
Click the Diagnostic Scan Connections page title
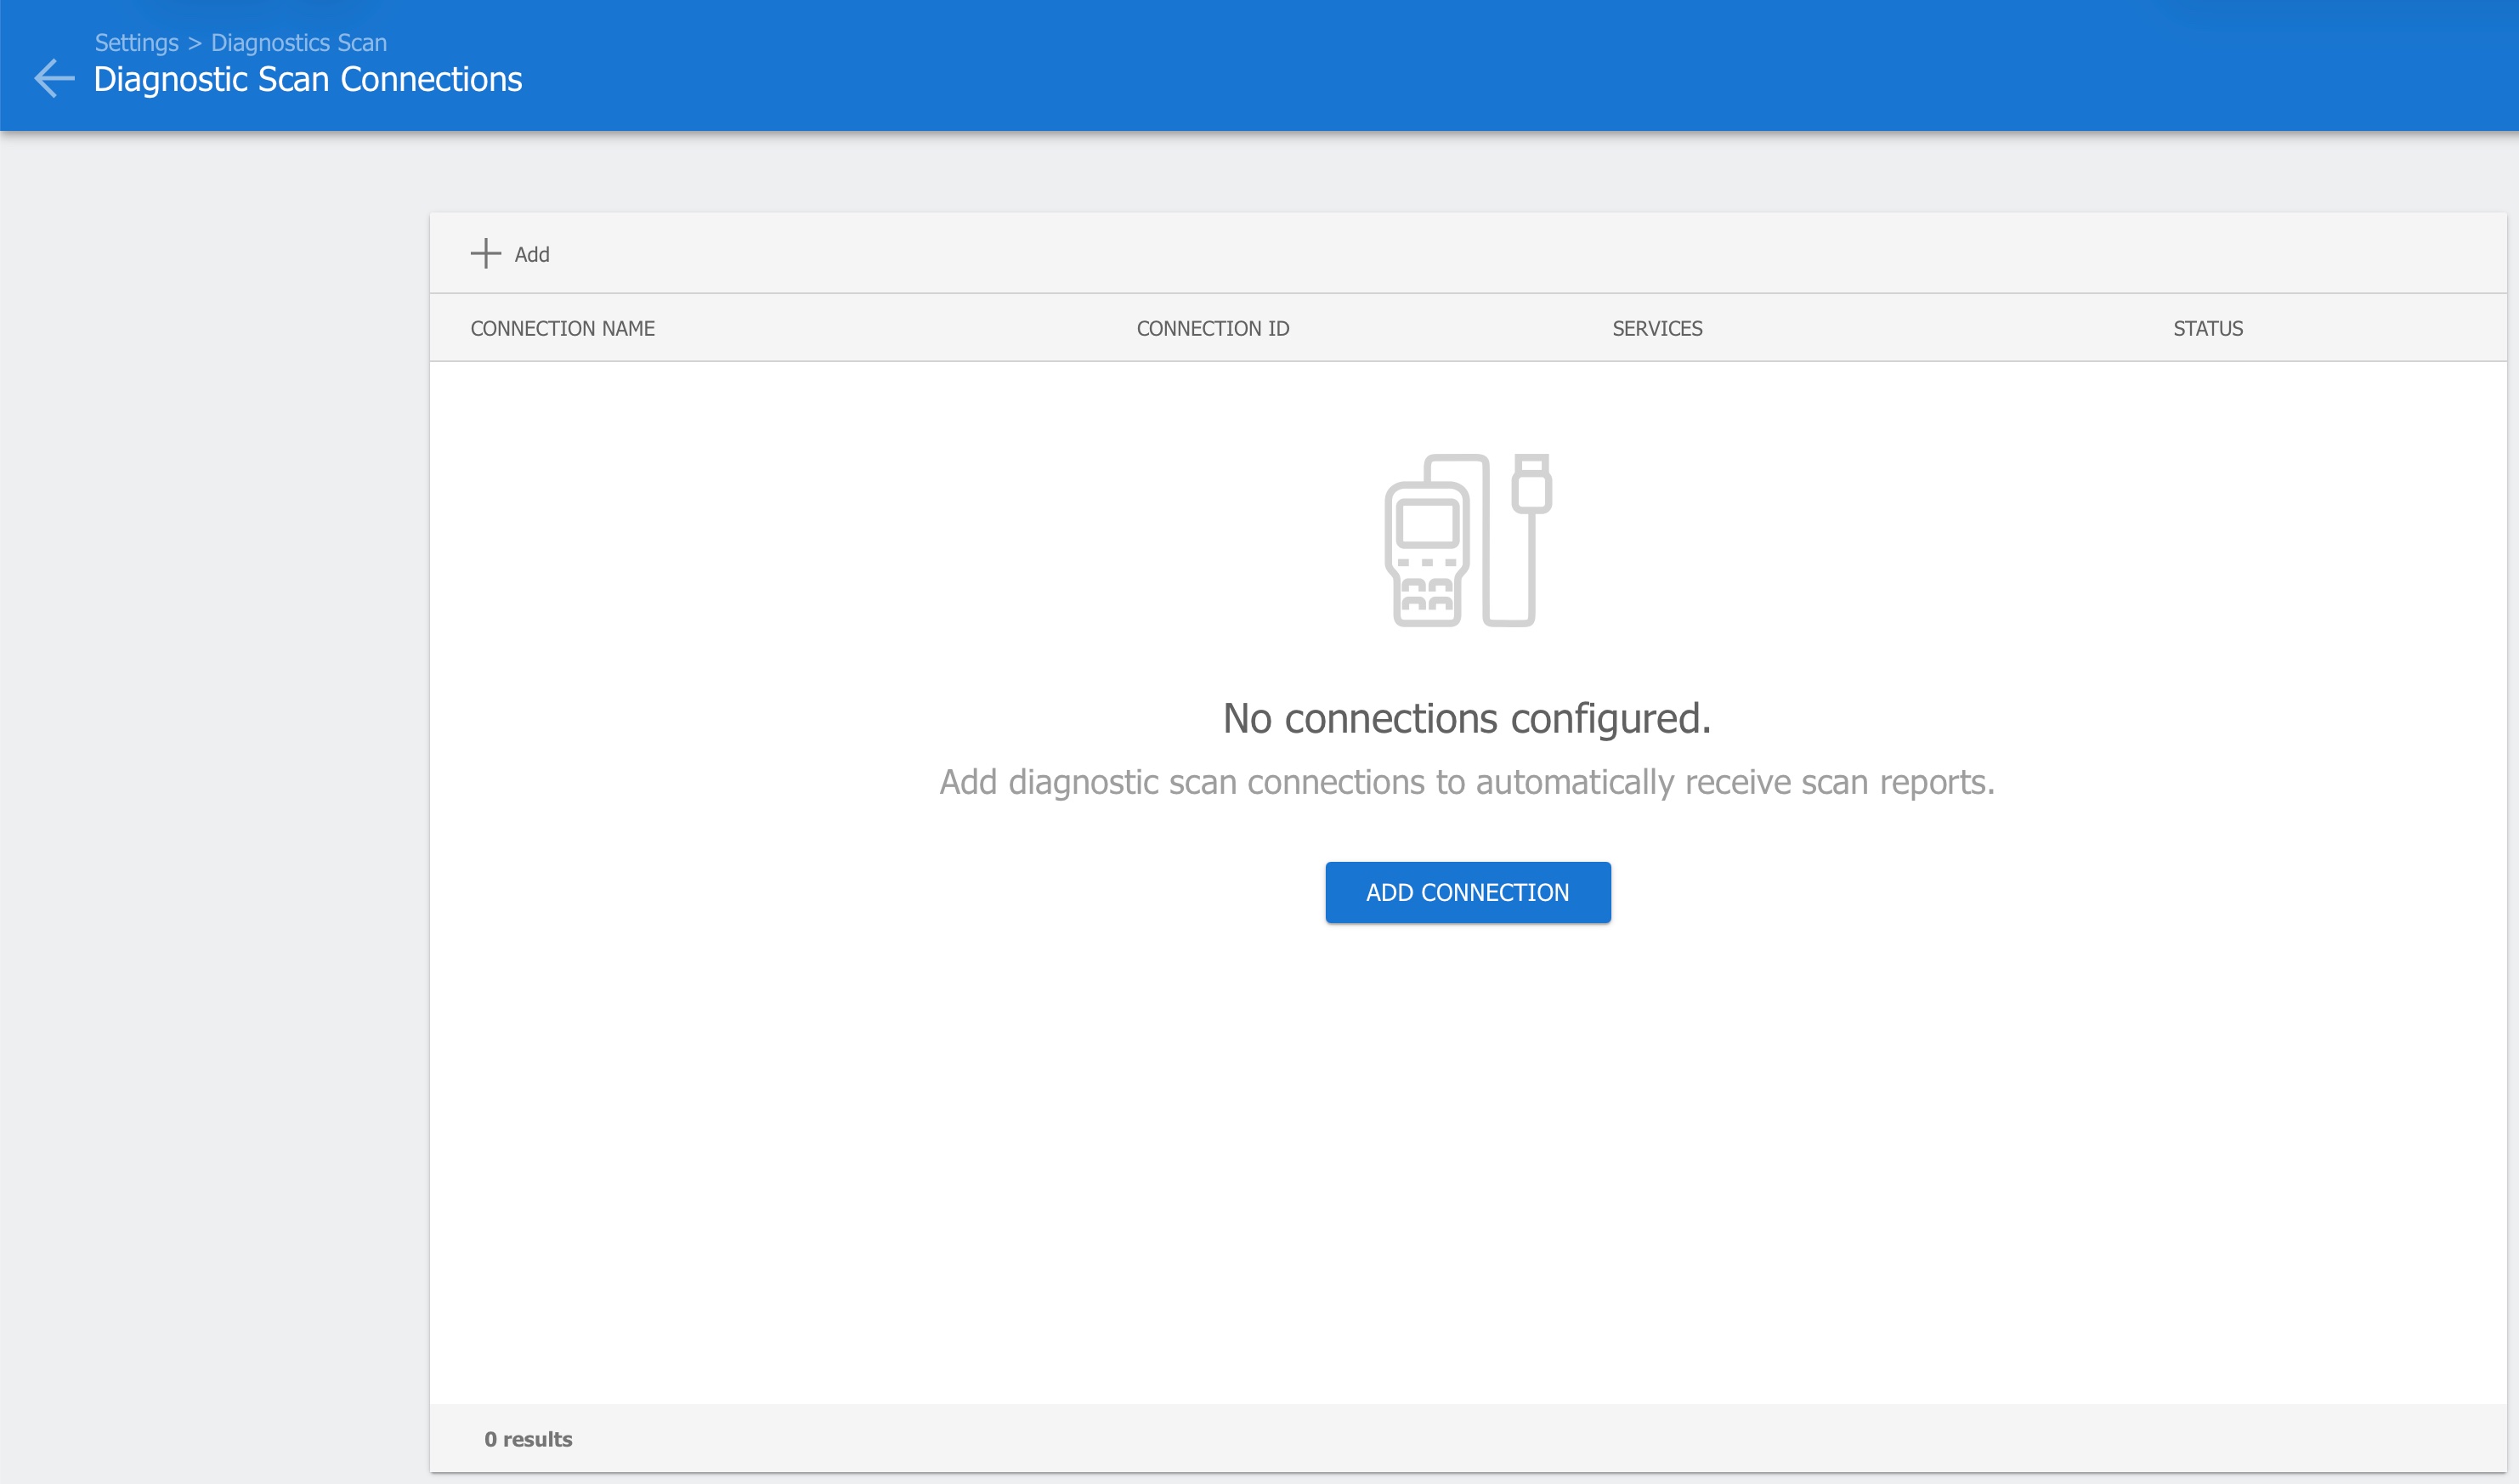pyautogui.click(x=308, y=79)
